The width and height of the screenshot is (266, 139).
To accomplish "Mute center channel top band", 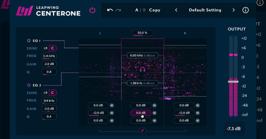I will coord(154,105).
